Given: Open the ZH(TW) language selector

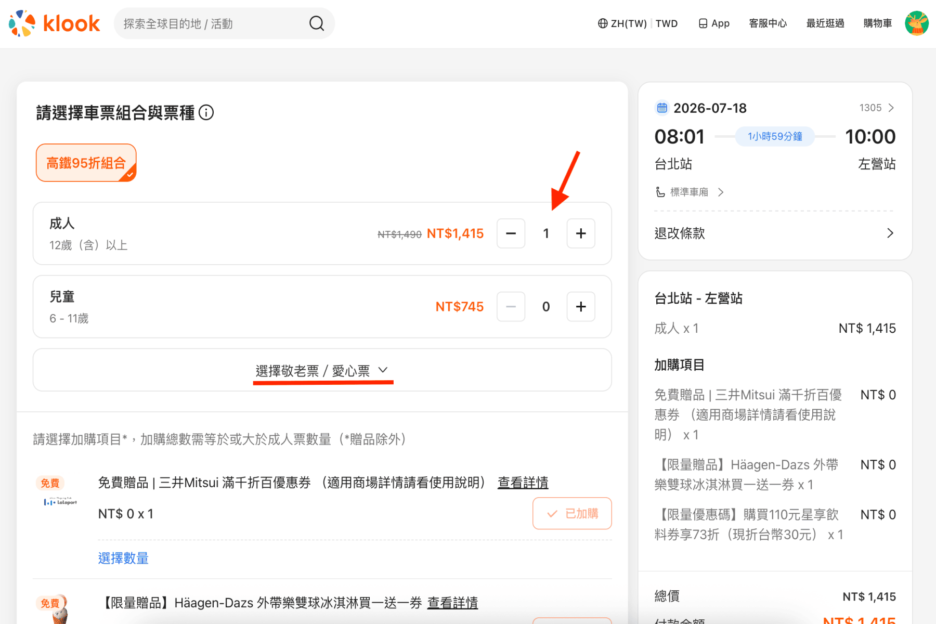Looking at the screenshot, I should tap(629, 23).
